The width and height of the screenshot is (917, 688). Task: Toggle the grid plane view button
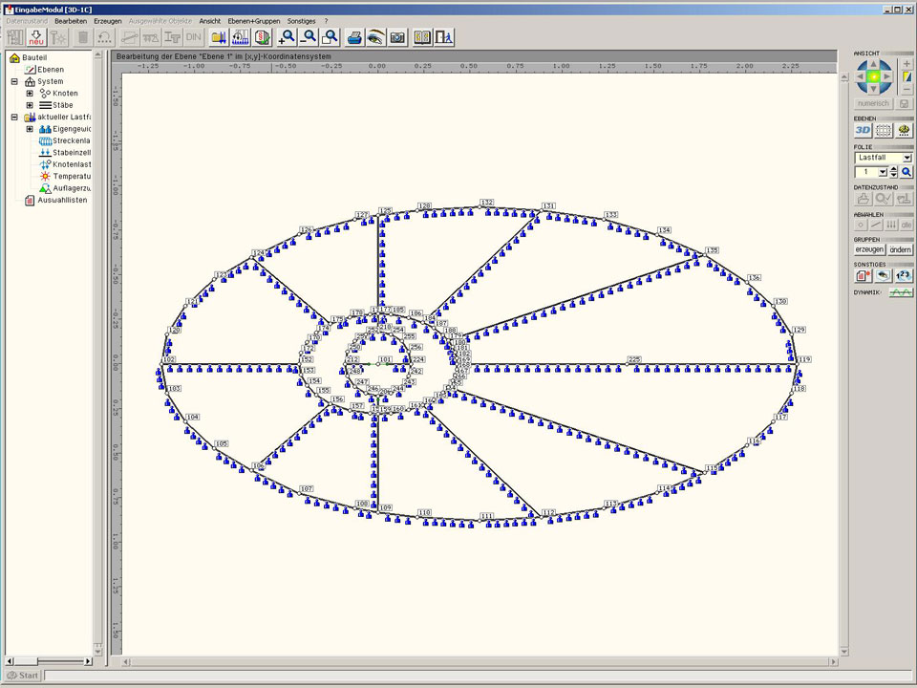(x=884, y=130)
